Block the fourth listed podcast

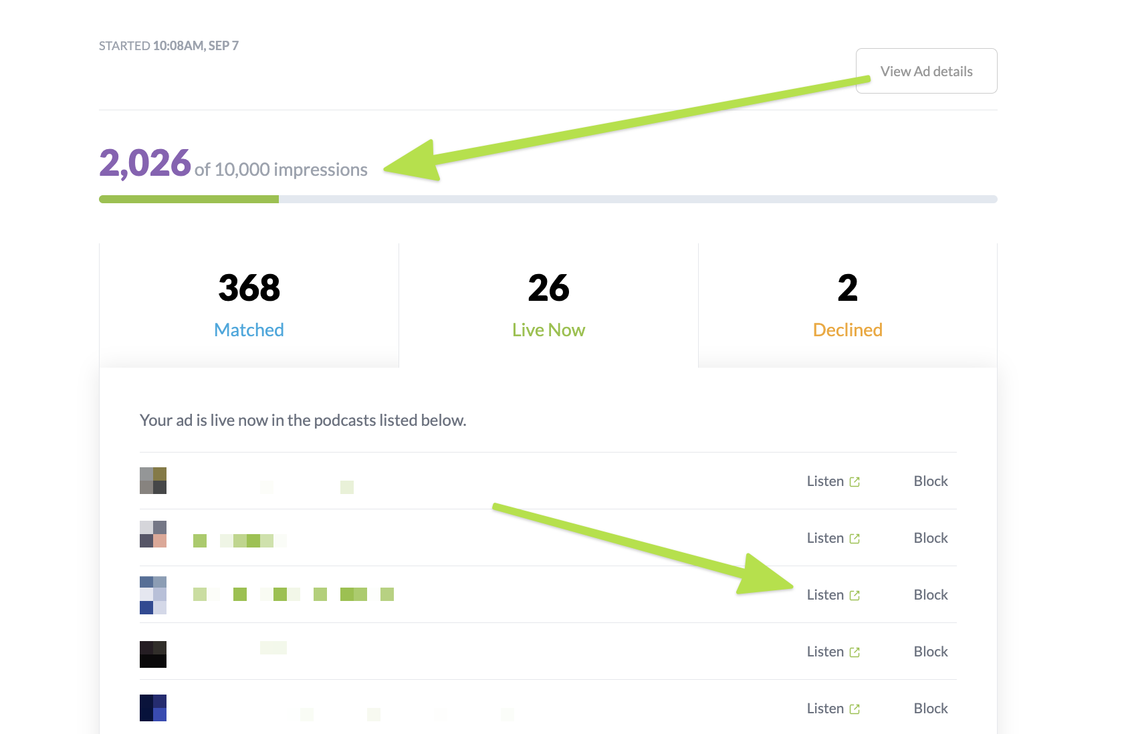[930, 652]
